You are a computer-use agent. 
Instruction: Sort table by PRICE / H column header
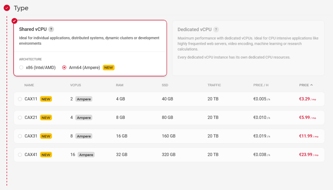click(261, 85)
